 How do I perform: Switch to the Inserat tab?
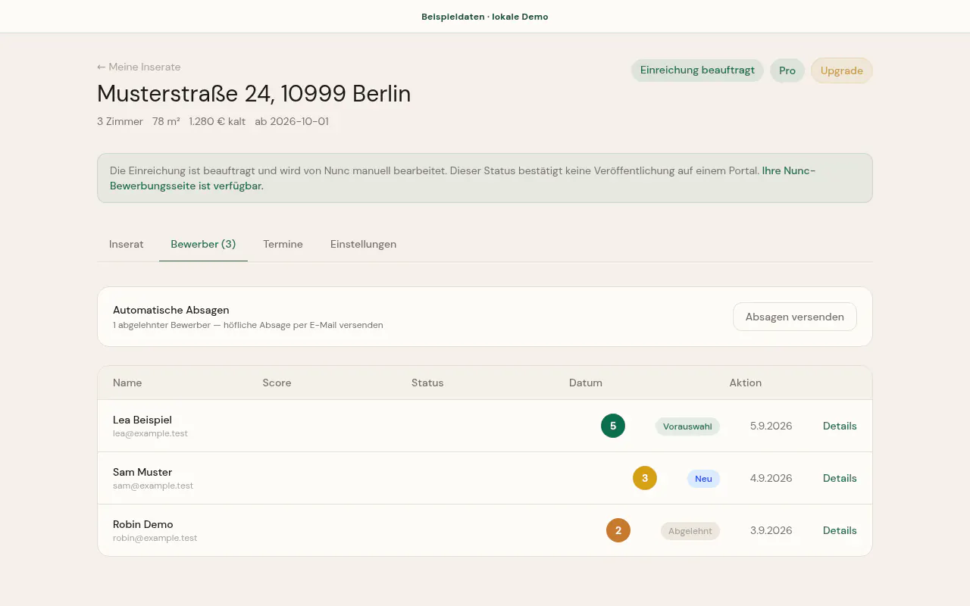[127, 244]
